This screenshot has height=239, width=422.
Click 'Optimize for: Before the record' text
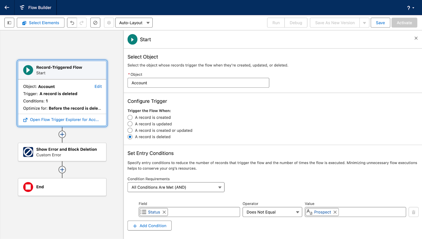pyautogui.click(x=62, y=108)
